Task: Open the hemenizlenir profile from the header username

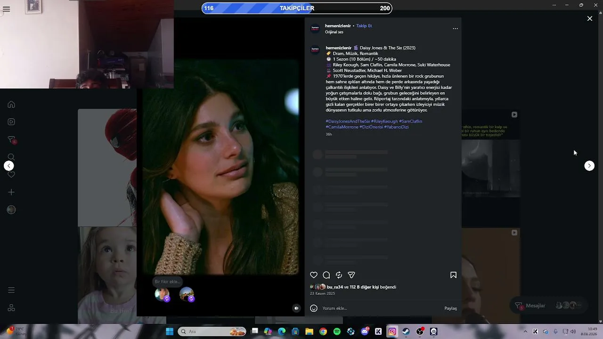Action: pos(338,26)
